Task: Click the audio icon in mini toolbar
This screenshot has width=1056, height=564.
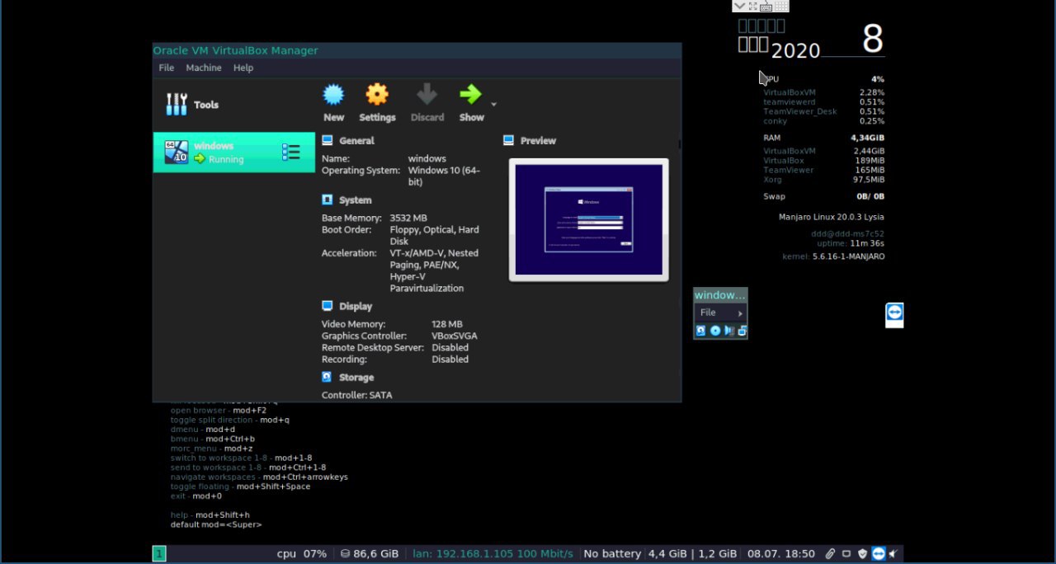Action: pyautogui.click(x=729, y=331)
